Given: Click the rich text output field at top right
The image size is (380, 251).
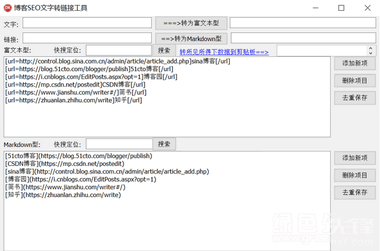Looking at the screenshot, I should [x=303, y=23].
